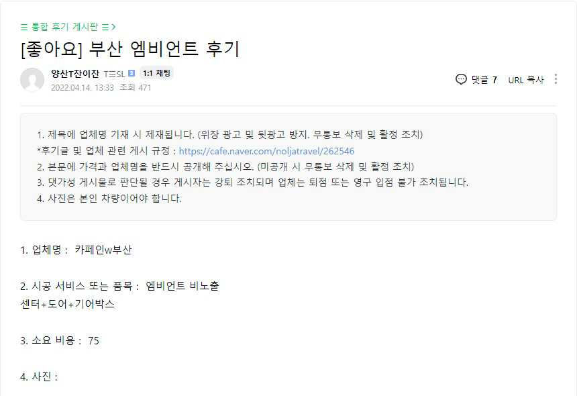577x396 pixels.
Task: Click the TESL member grade label
Action: 114,74
